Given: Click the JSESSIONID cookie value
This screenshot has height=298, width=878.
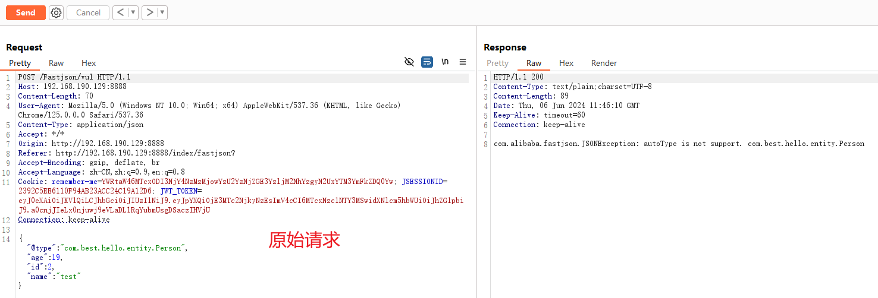Looking at the screenshot, I should (x=86, y=191).
